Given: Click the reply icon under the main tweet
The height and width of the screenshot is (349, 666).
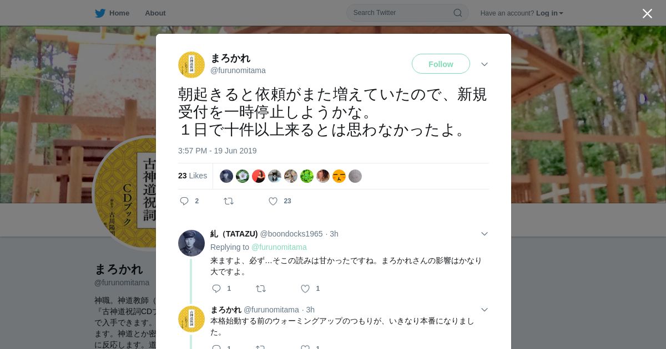Looking at the screenshot, I should click(184, 201).
